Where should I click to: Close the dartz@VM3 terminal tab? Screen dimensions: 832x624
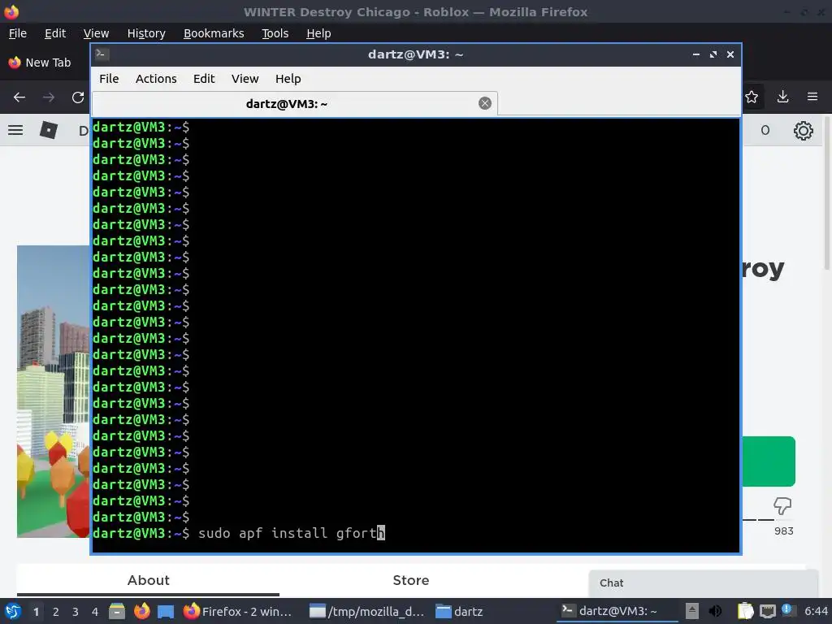(x=484, y=103)
